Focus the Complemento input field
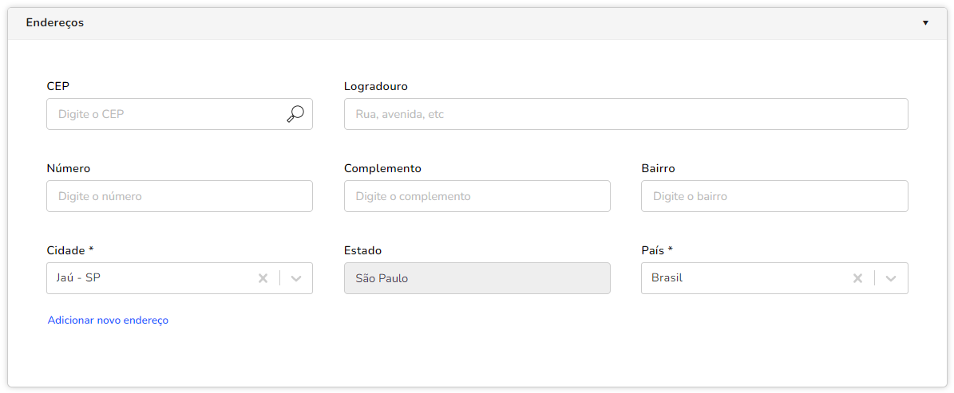The image size is (954, 393). (477, 196)
